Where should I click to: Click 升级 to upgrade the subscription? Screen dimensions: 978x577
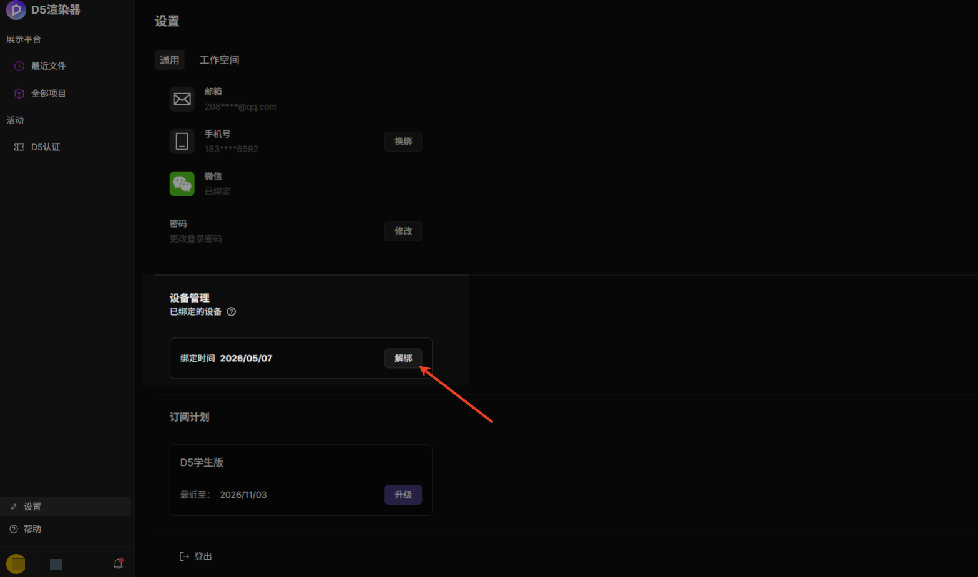point(403,495)
